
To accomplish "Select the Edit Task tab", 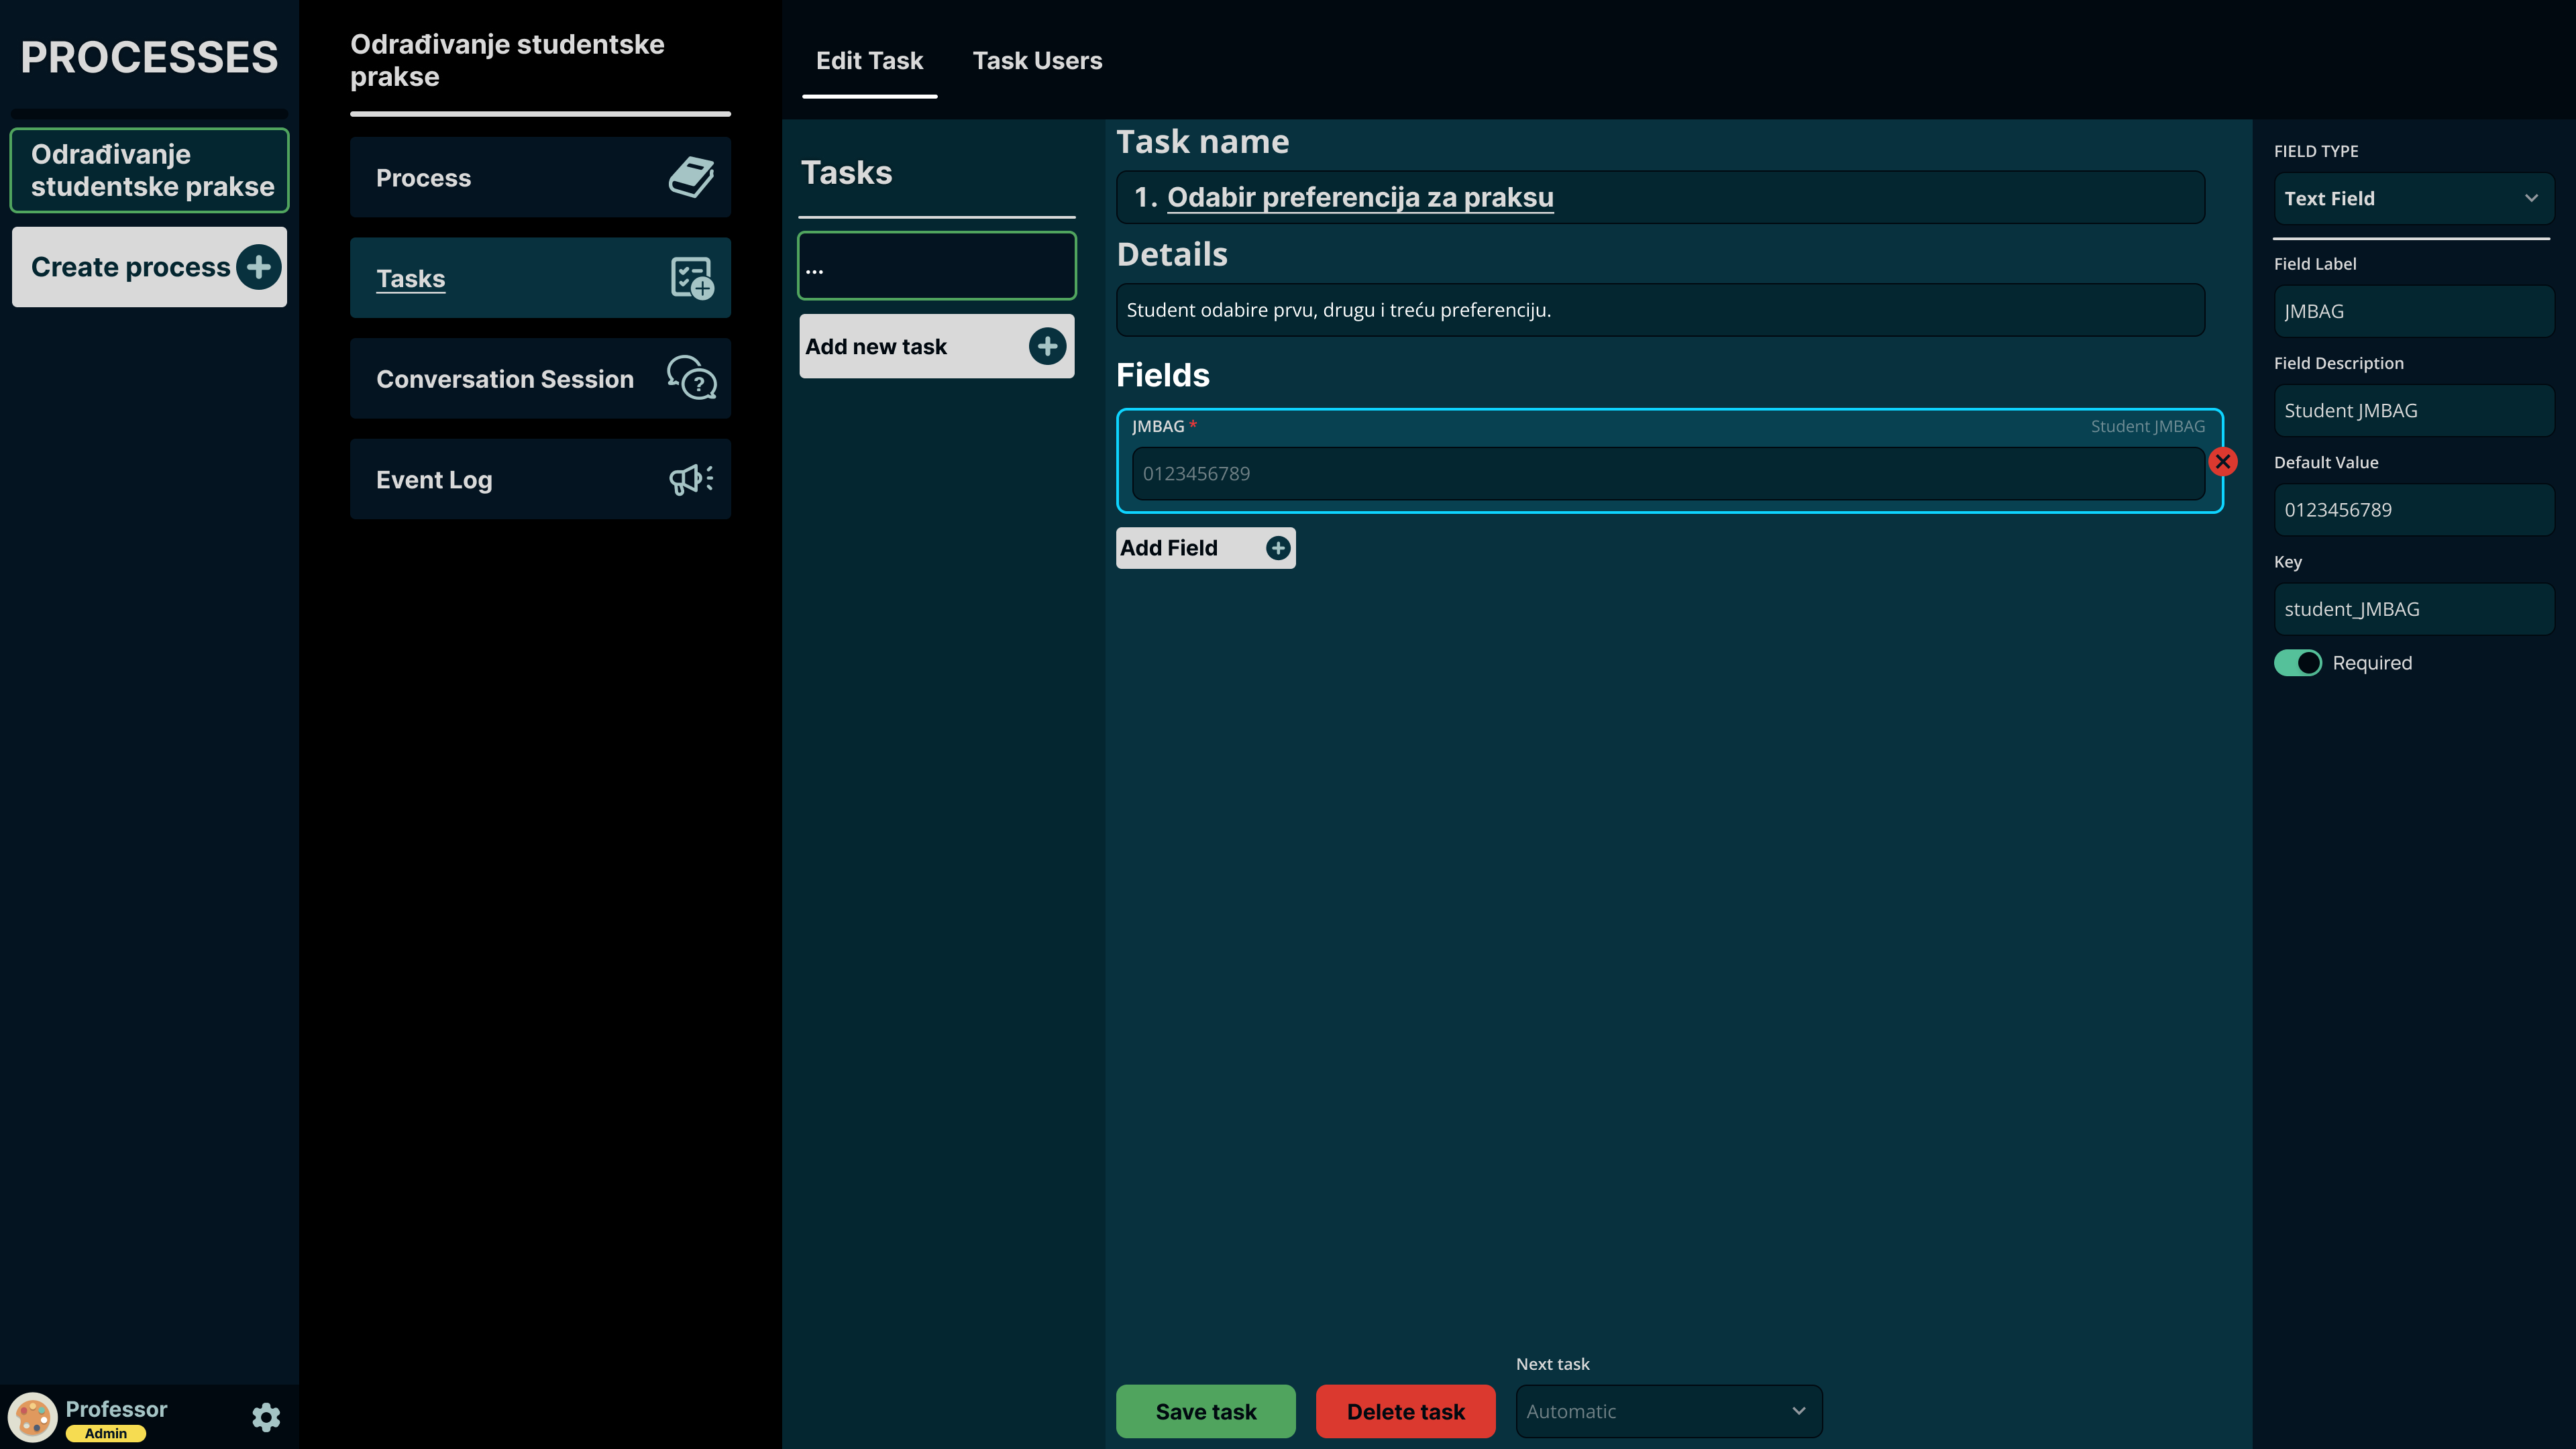I will pos(869,61).
